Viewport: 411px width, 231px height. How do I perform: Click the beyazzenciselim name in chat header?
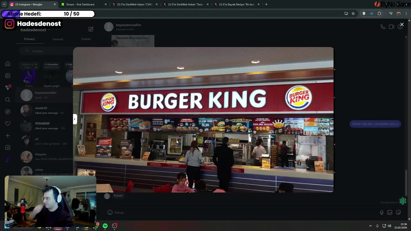128,25
